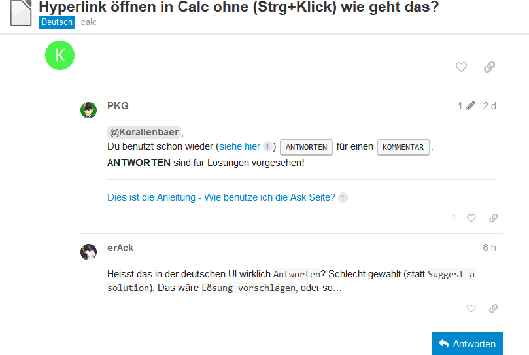Screen dimensions: 529x355
Task: Follow the 'siehe hier' link
Action: click(239, 146)
